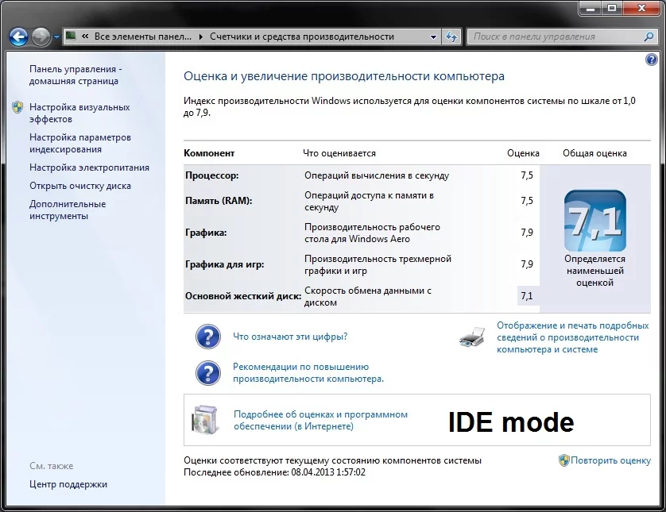Select the 'Все элементы панел...' breadcrumb

(x=143, y=37)
